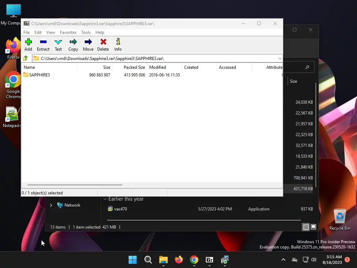This screenshot has height=268, width=357.
Task: Open the Edit menu
Action: coord(38,32)
